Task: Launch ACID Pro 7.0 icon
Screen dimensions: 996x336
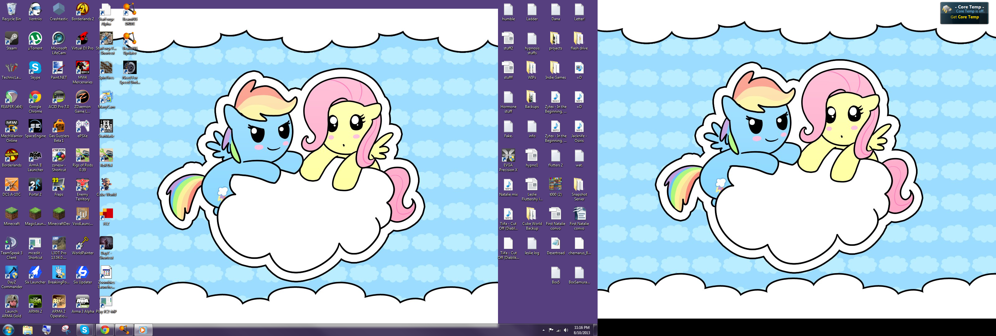Action: [59, 100]
